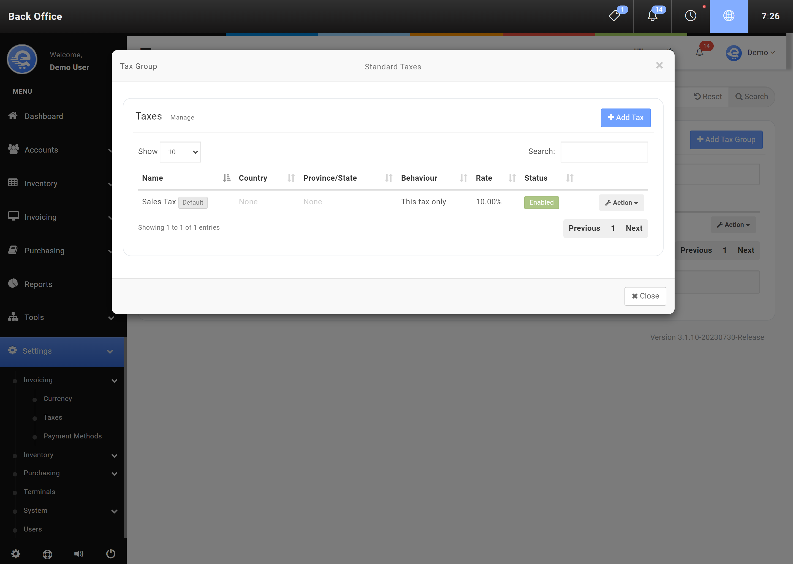Click the lifebuoy support icon
The image size is (793, 564).
tap(47, 554)
